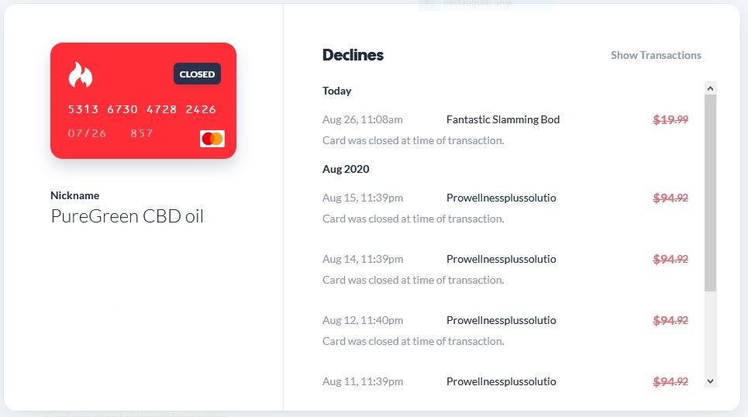Click the CLOSED status badge

197,74
